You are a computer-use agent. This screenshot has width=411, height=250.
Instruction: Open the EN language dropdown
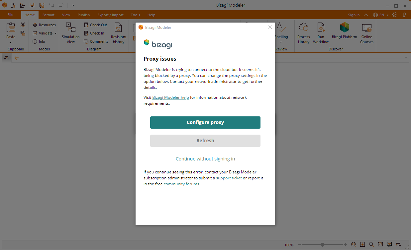click(381, 15)
